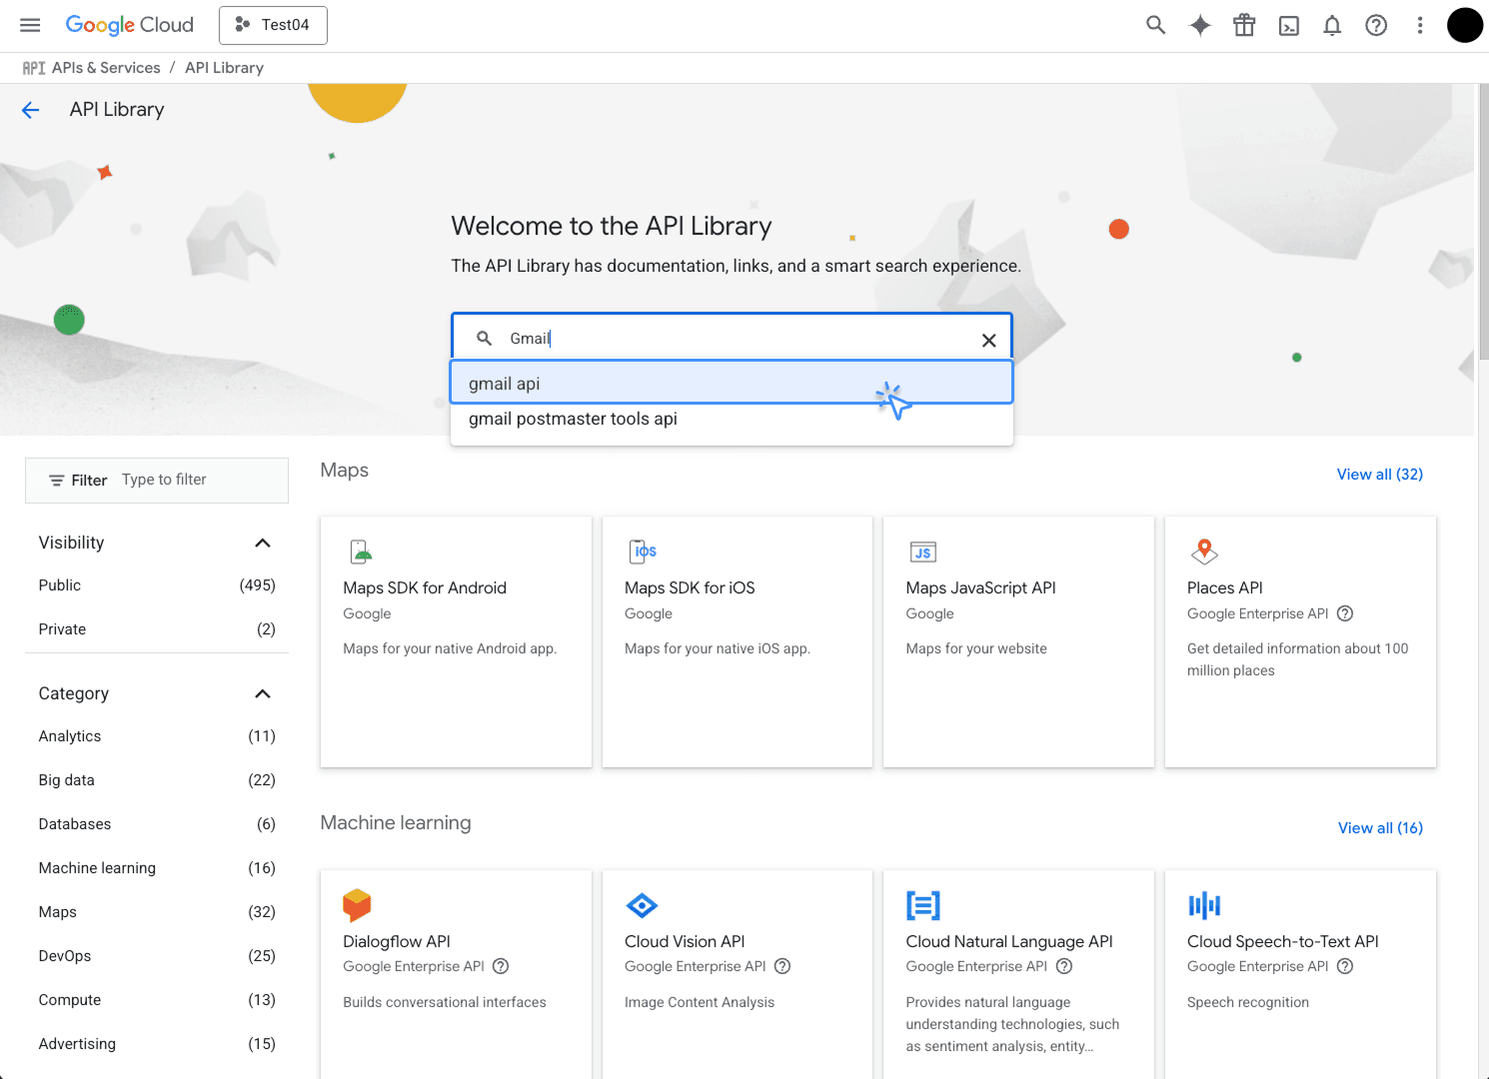The height and width of the screenshot is (1079, 1489).
Task: Collapse the Visibility section chevron
Action: tap(263, 542)
